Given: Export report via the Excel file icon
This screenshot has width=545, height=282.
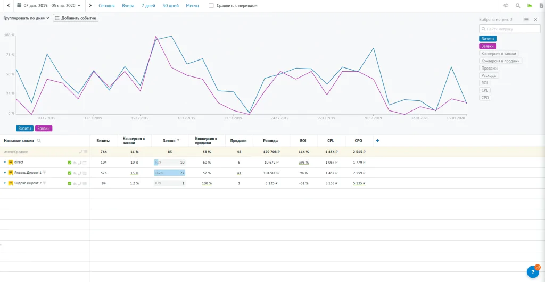Looking at the screenshot, I should [x=541, y=5].
